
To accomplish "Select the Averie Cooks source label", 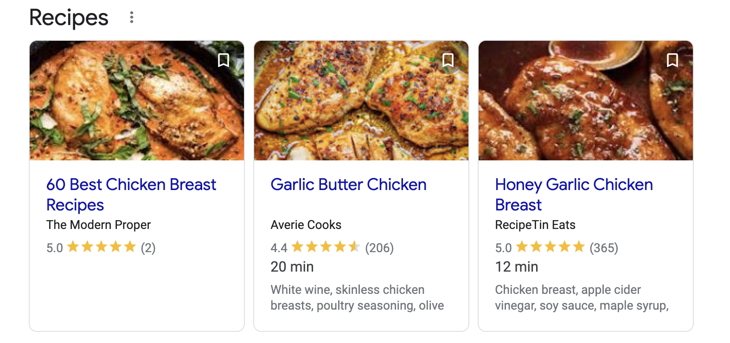I will 306,225.
